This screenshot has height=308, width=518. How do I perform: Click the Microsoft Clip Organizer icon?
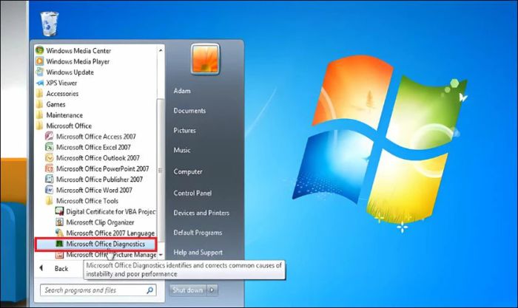[x=59, y=222]
